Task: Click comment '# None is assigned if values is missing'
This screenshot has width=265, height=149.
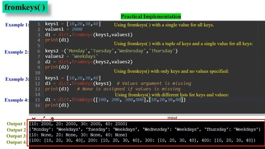Action: [x=129, y=89]
